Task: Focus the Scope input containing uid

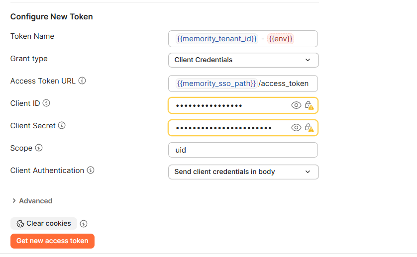Action: 243,150
